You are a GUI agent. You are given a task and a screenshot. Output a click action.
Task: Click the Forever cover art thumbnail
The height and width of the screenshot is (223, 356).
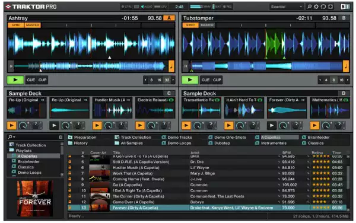[99, 208]
